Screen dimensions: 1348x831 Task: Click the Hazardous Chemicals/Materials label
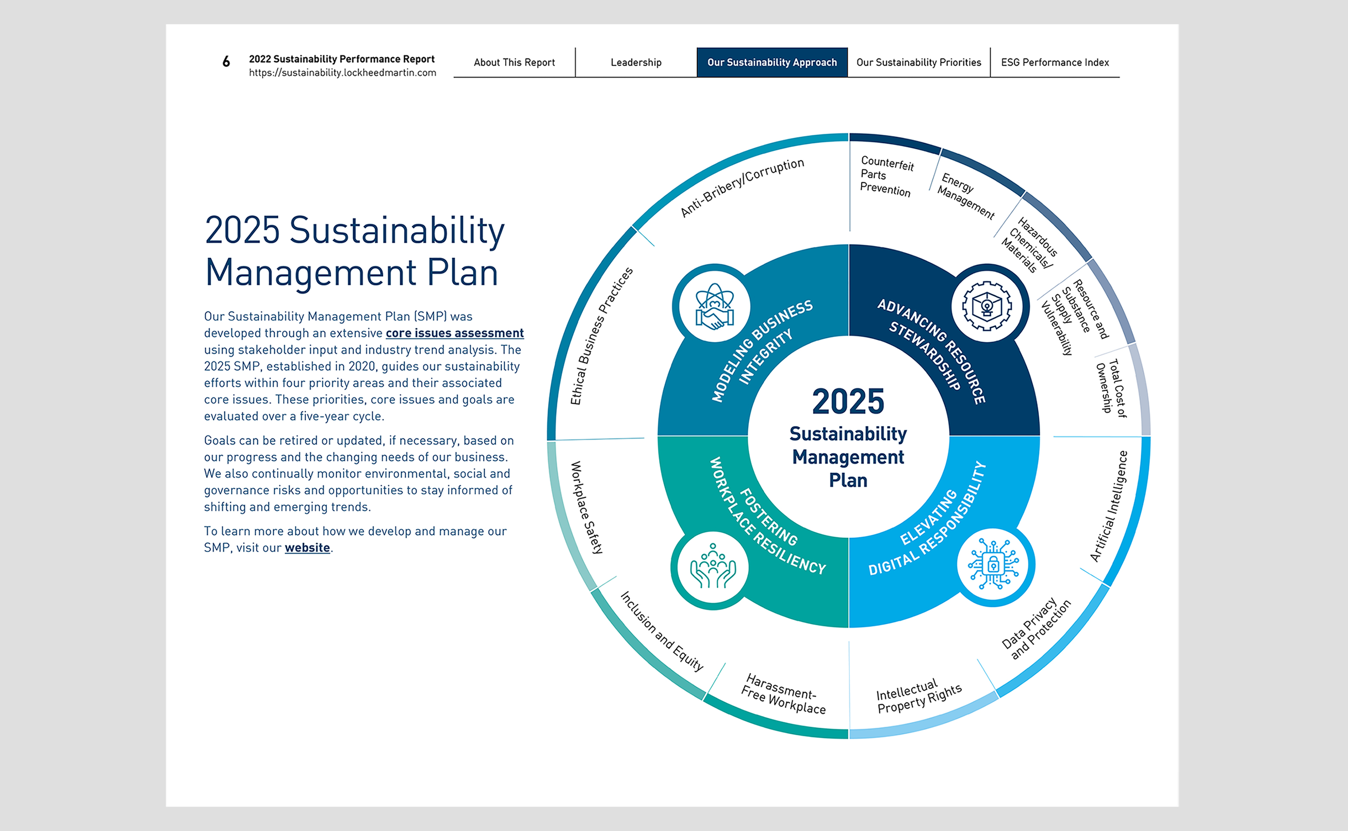click(1029, 245)
